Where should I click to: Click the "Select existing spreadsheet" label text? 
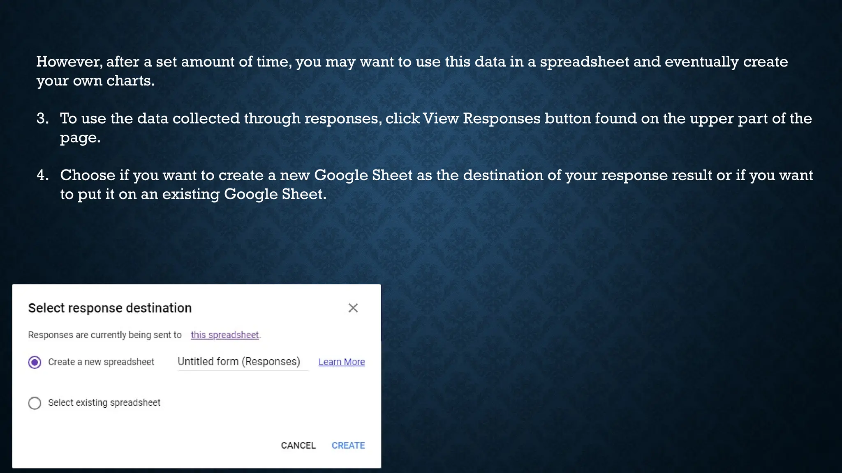coord(104,403)
